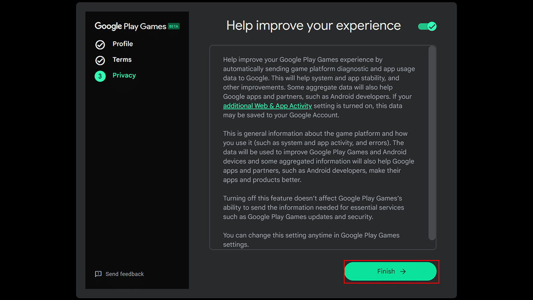Click the Profile step checkmark icon
The image size is (533, 300).
[100, 44]
